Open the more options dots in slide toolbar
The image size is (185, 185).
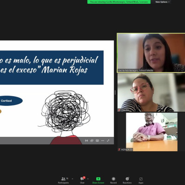[103, 141]
